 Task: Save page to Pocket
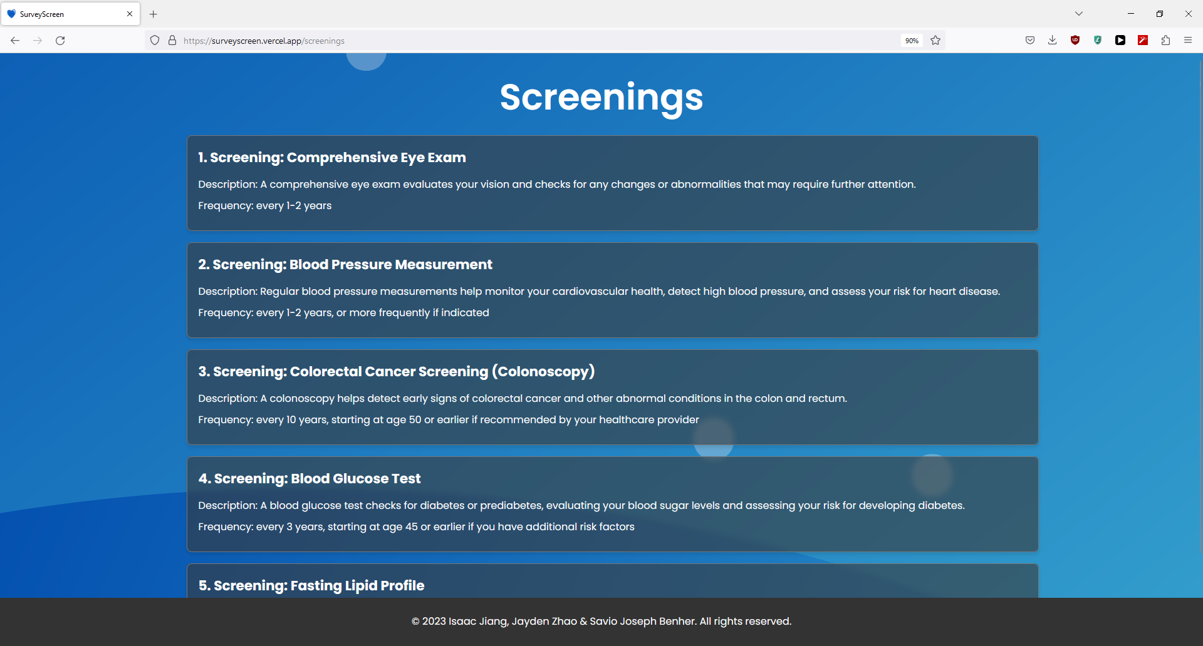click(x=1030, y=41)
